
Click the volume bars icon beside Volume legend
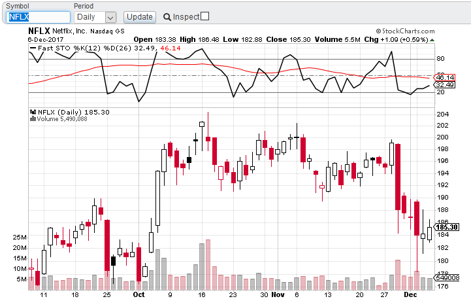[x=33, y=119]
